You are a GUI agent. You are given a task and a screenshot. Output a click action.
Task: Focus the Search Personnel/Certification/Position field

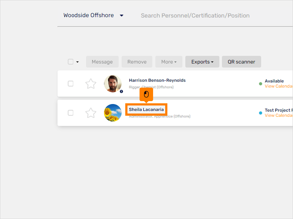click(x=195, y=16)
